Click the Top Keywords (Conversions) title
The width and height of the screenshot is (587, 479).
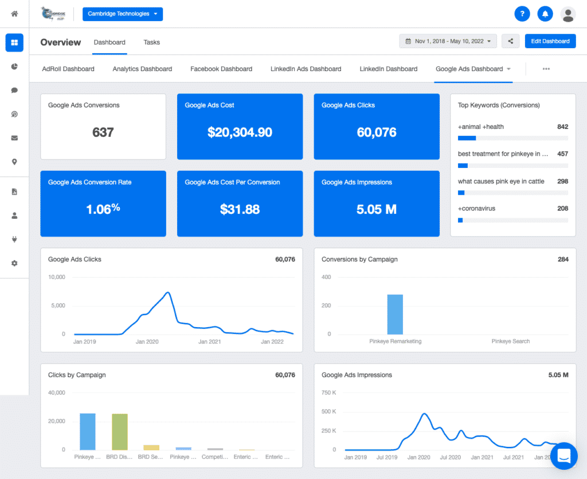pyautogui.click(x=499, y=105)
